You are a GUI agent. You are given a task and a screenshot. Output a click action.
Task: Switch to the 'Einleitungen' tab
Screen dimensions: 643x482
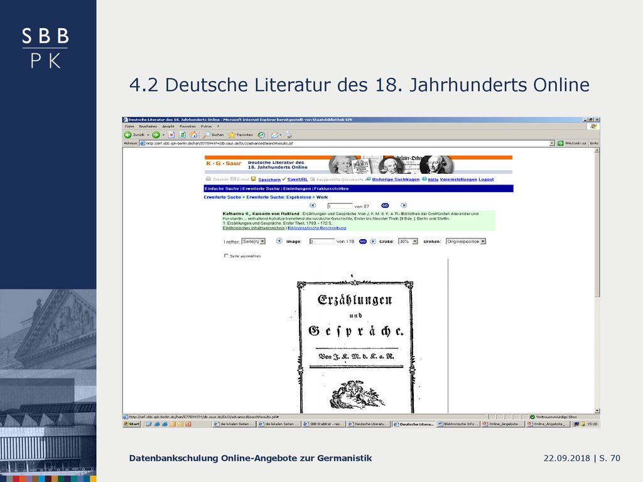click(297, 188)
